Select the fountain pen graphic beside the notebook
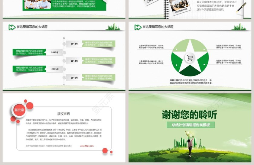The height and width of the screenshot is (165, 254). point(241,8)
